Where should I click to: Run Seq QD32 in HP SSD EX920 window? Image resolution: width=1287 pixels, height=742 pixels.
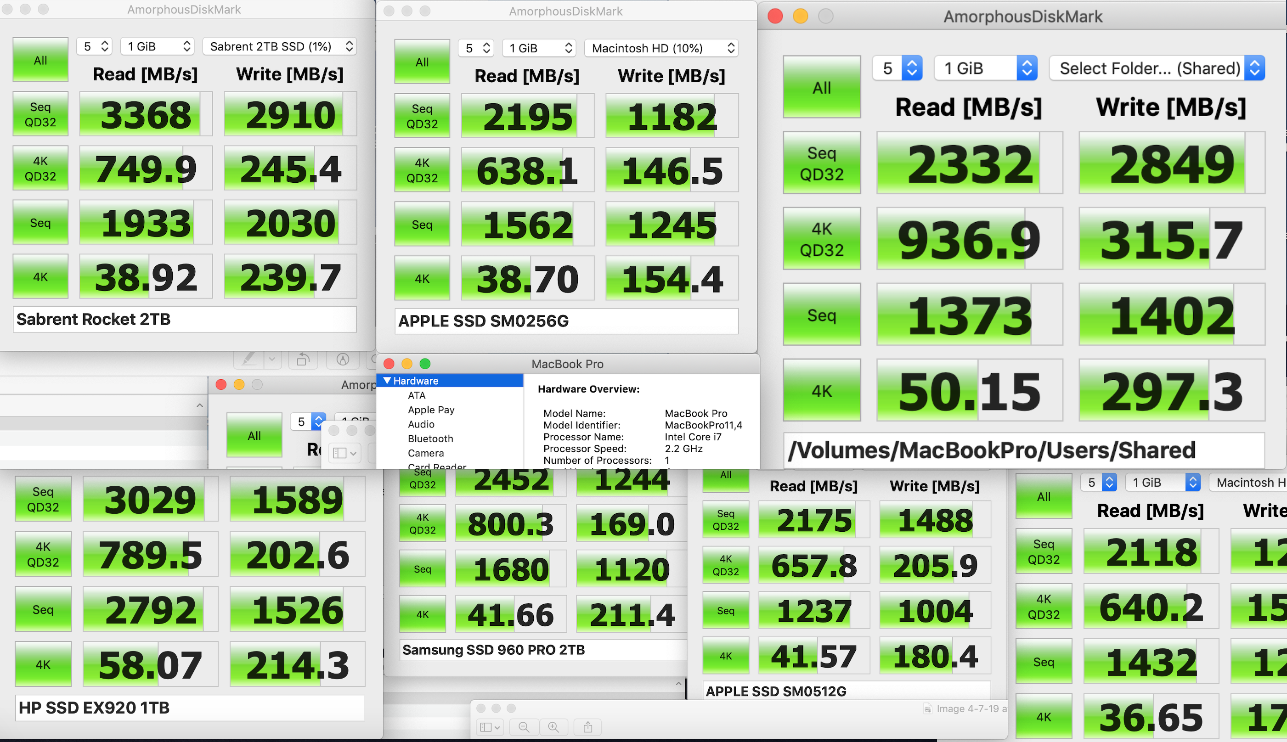(43, 499)
